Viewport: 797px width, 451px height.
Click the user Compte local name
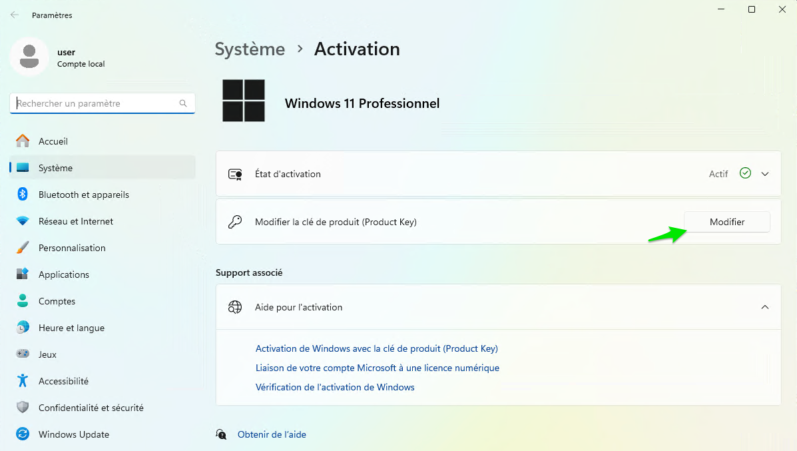coord(81,57)
